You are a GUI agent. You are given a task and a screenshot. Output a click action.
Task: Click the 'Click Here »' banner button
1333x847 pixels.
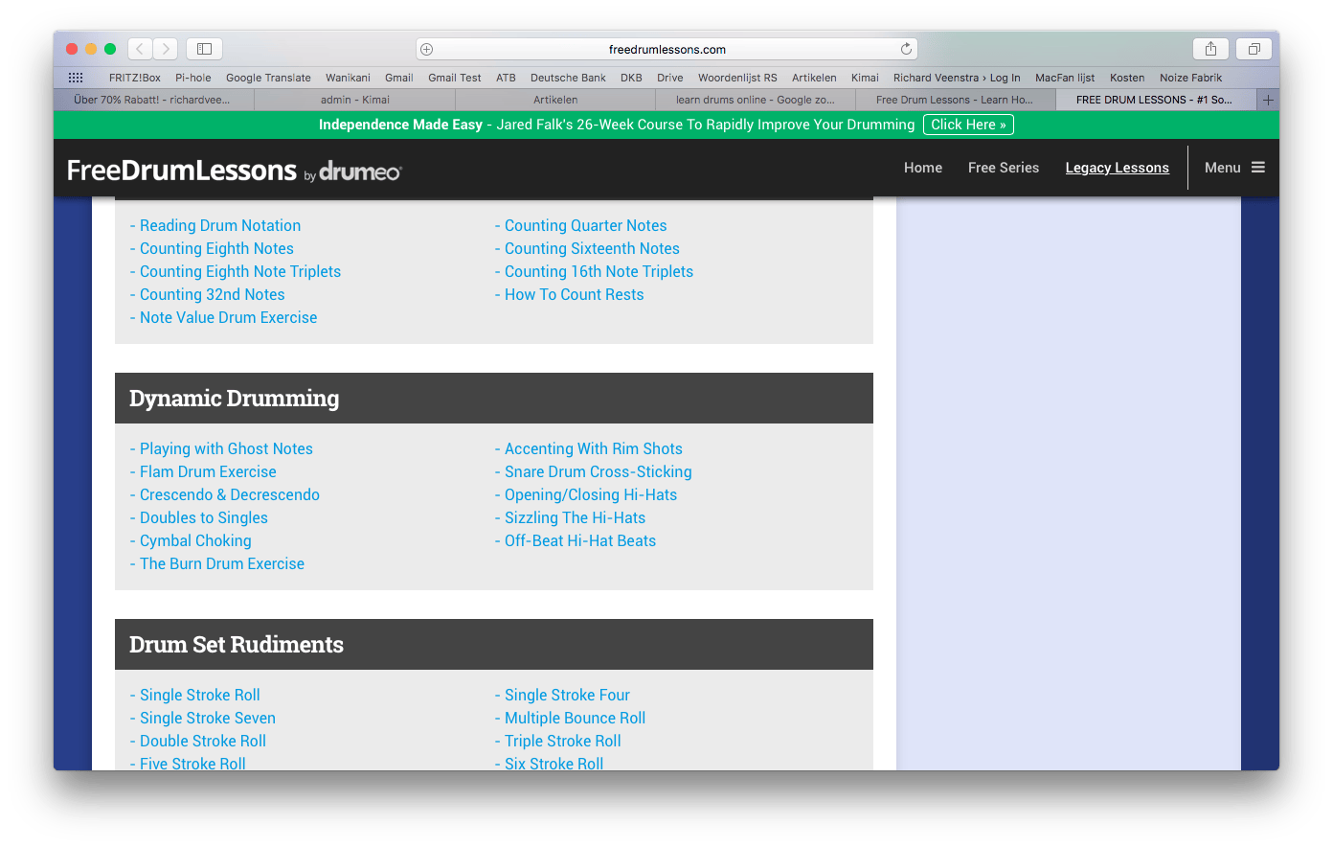968,125
